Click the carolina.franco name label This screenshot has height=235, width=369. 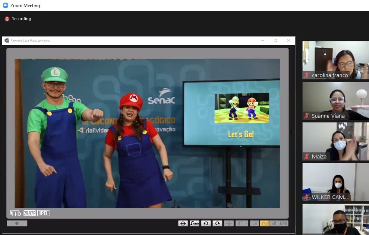pyautogui.click(x=330, y=75)
